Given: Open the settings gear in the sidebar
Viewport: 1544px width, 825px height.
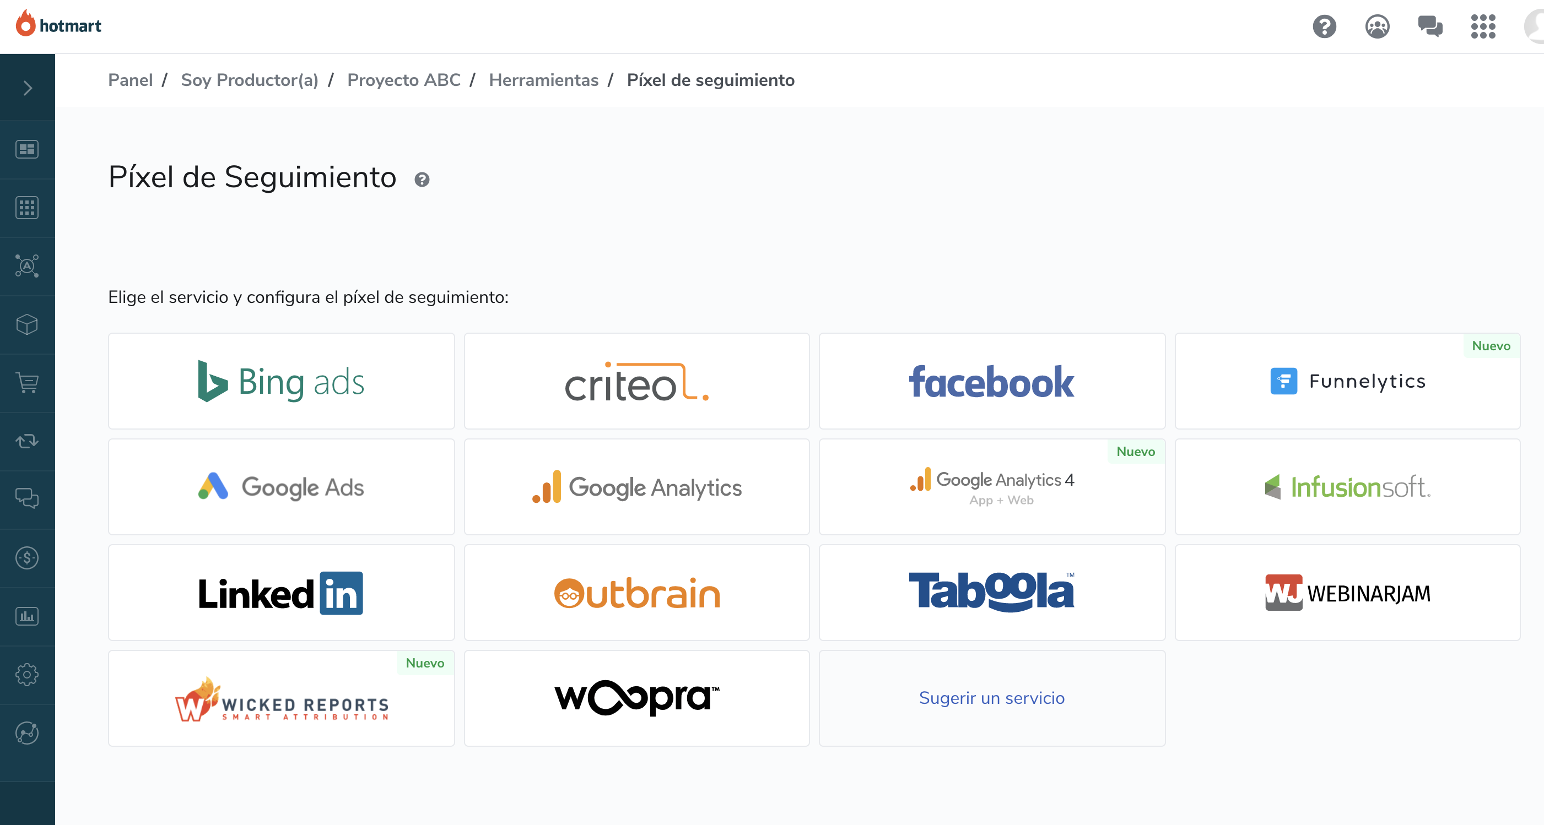Looking at the screenshot, I should (27, 675).
